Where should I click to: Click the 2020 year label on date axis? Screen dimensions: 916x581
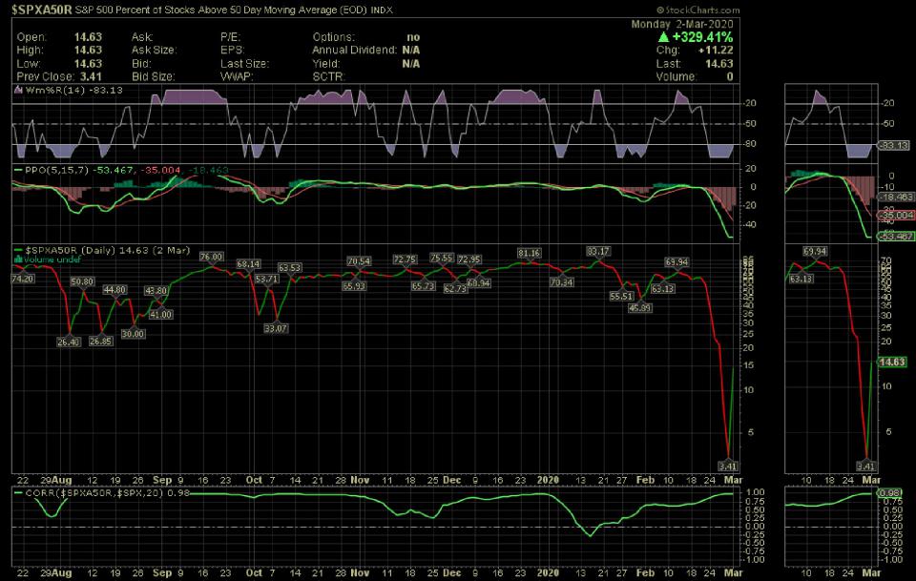pyautogui.click(x=548, y=479)
